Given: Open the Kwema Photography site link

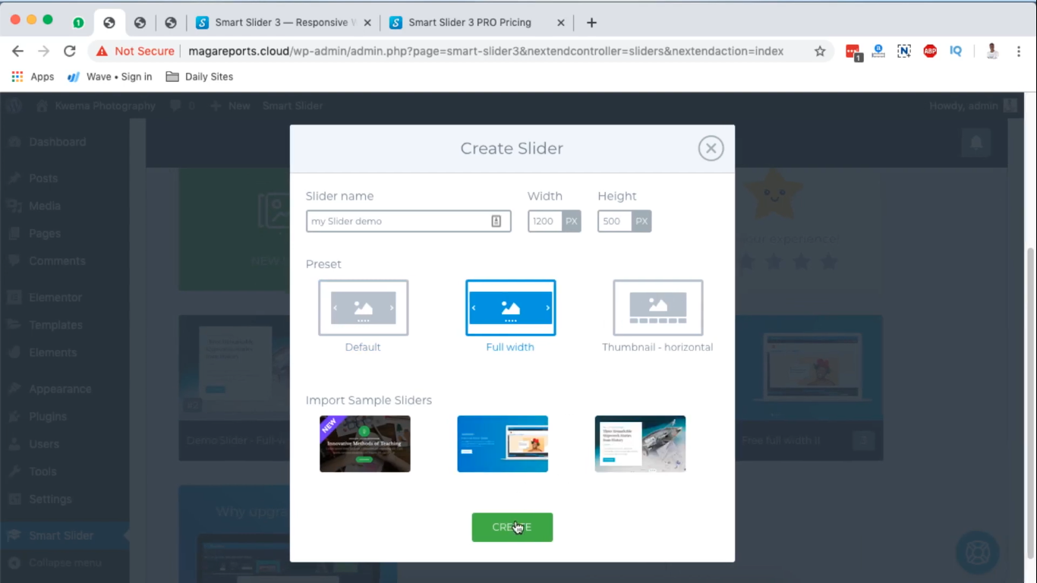Looking at the screenshot, I should point(95,106).
